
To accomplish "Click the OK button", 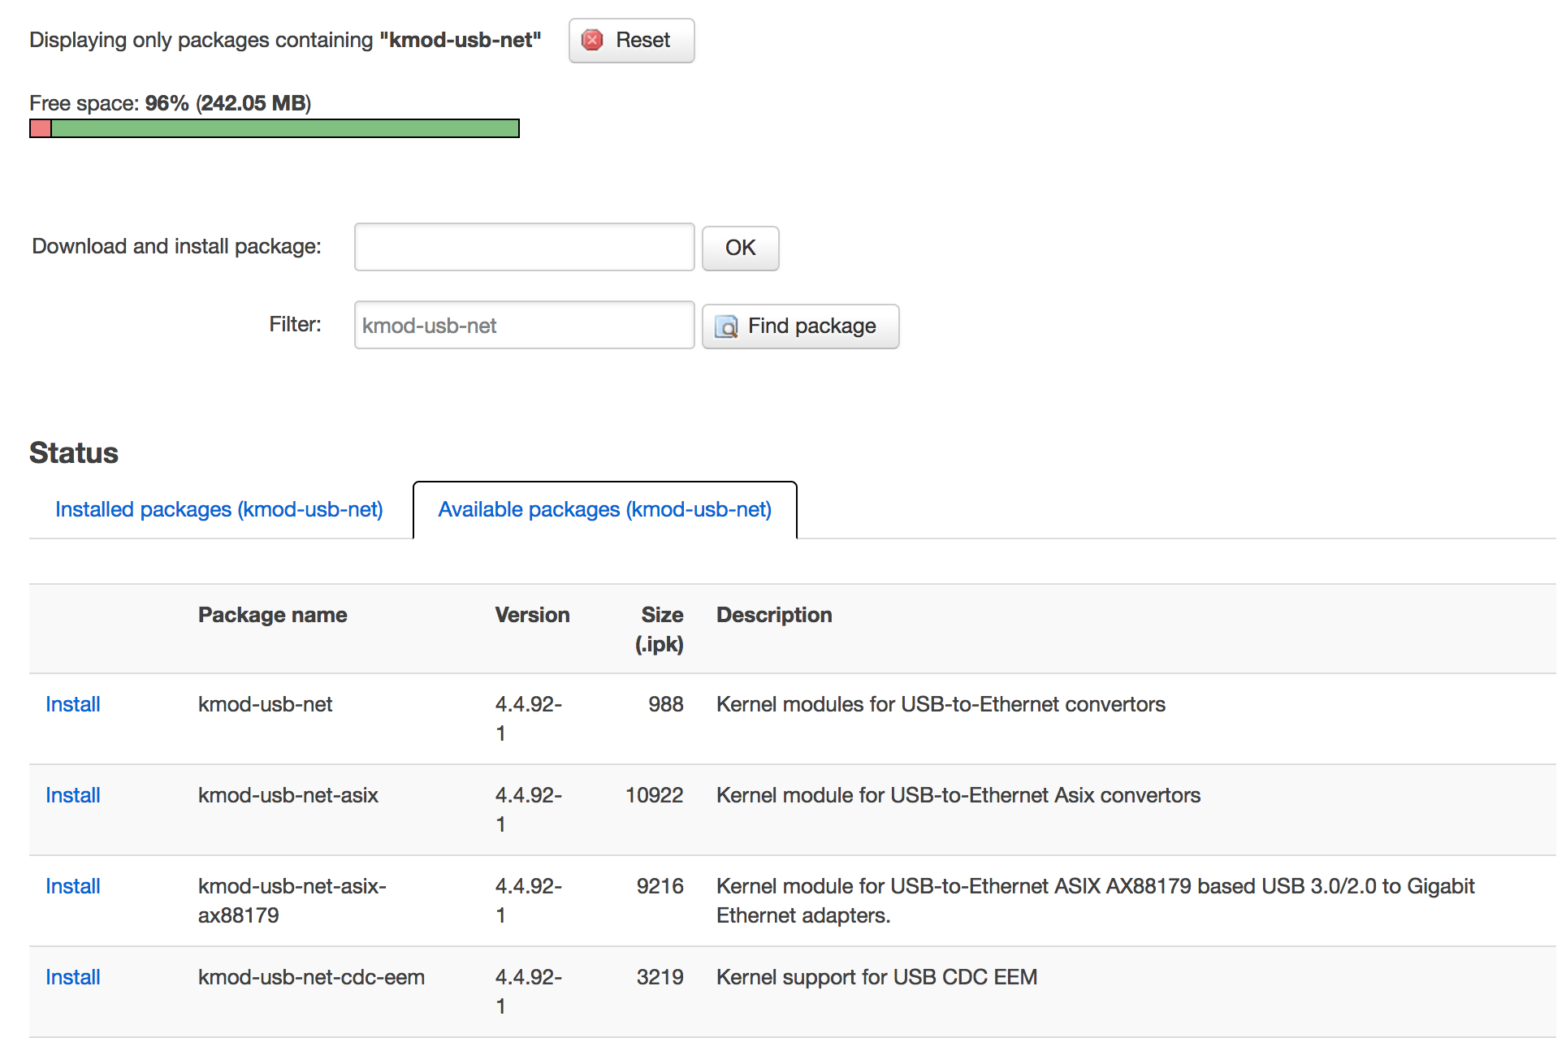I will [740, 248].
